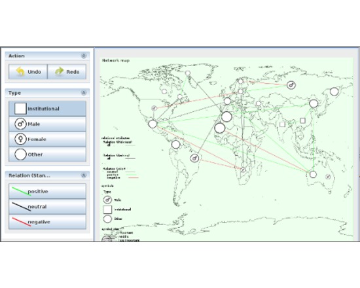Click the male node in eastern Australia
The image size is (360, 288).
[x=328, y=177]
